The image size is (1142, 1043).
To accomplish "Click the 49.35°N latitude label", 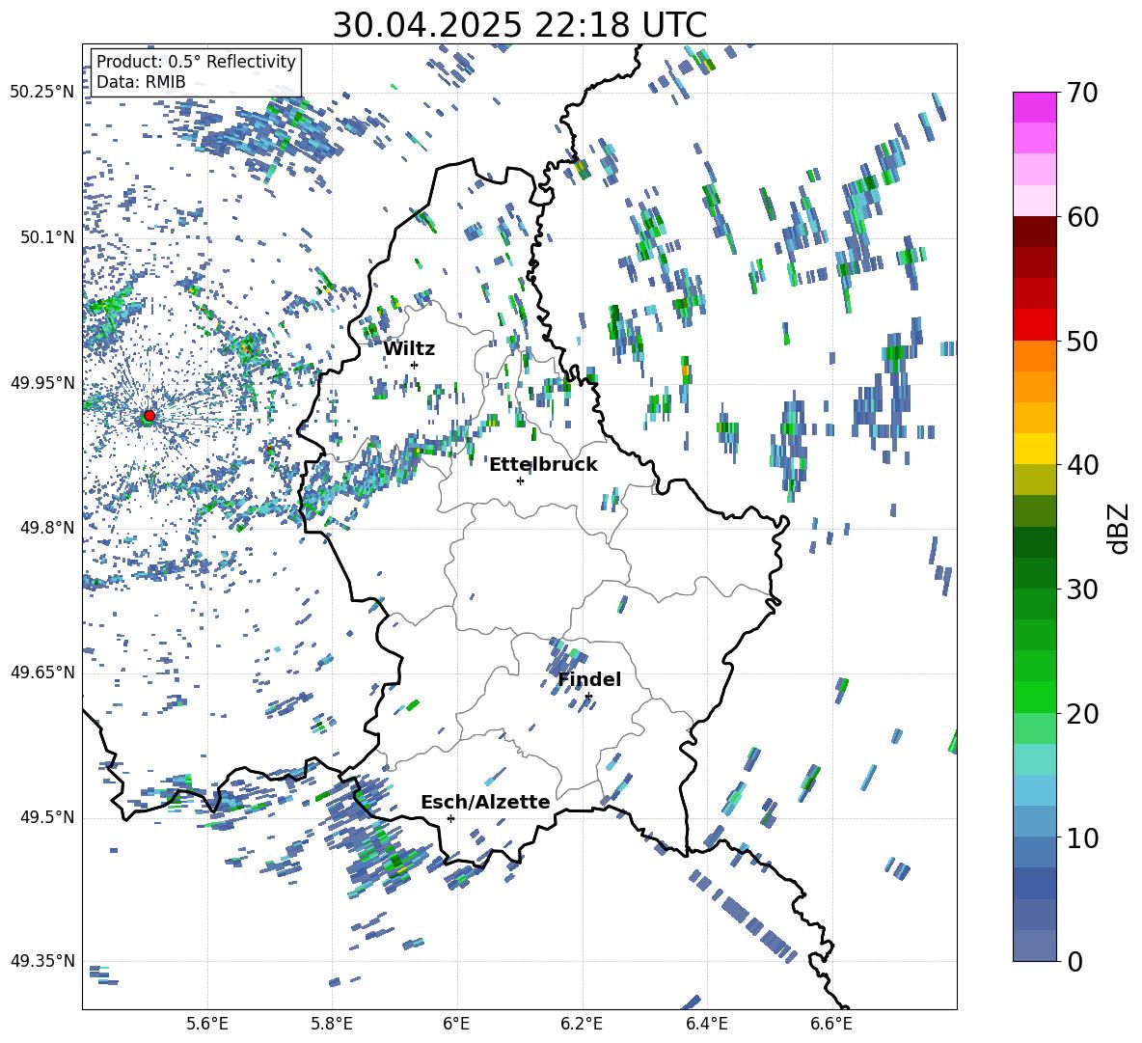I will coord(42,961).
